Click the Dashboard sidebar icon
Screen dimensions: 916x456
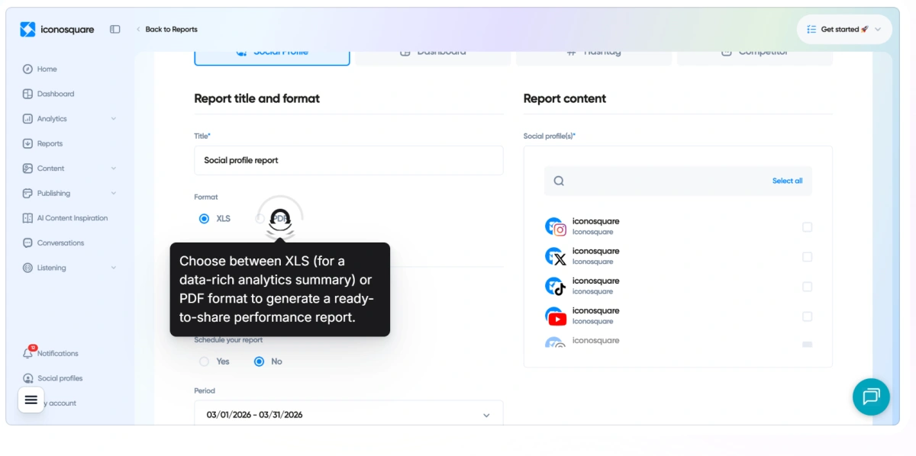[x=28, y=94]
